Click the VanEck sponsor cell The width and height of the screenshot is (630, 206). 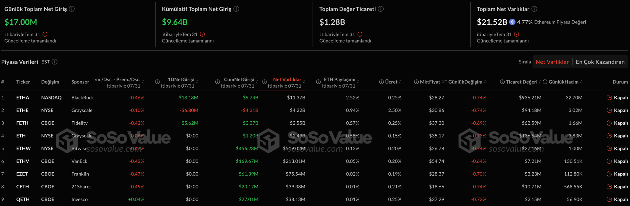point(79,161)
